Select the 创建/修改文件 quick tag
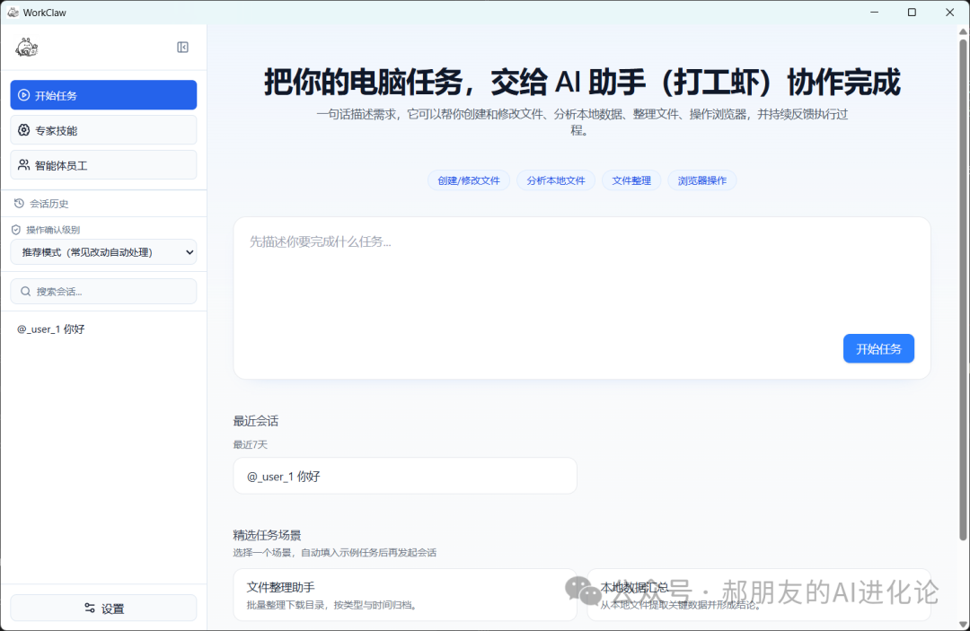The height and width of the screenshot is (631, 970). [469, 180]
